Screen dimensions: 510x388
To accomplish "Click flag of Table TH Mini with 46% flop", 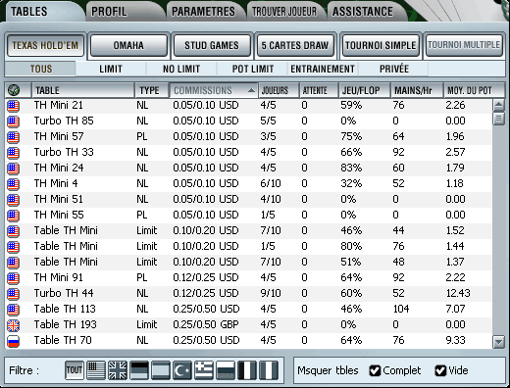I will point(13,231).
